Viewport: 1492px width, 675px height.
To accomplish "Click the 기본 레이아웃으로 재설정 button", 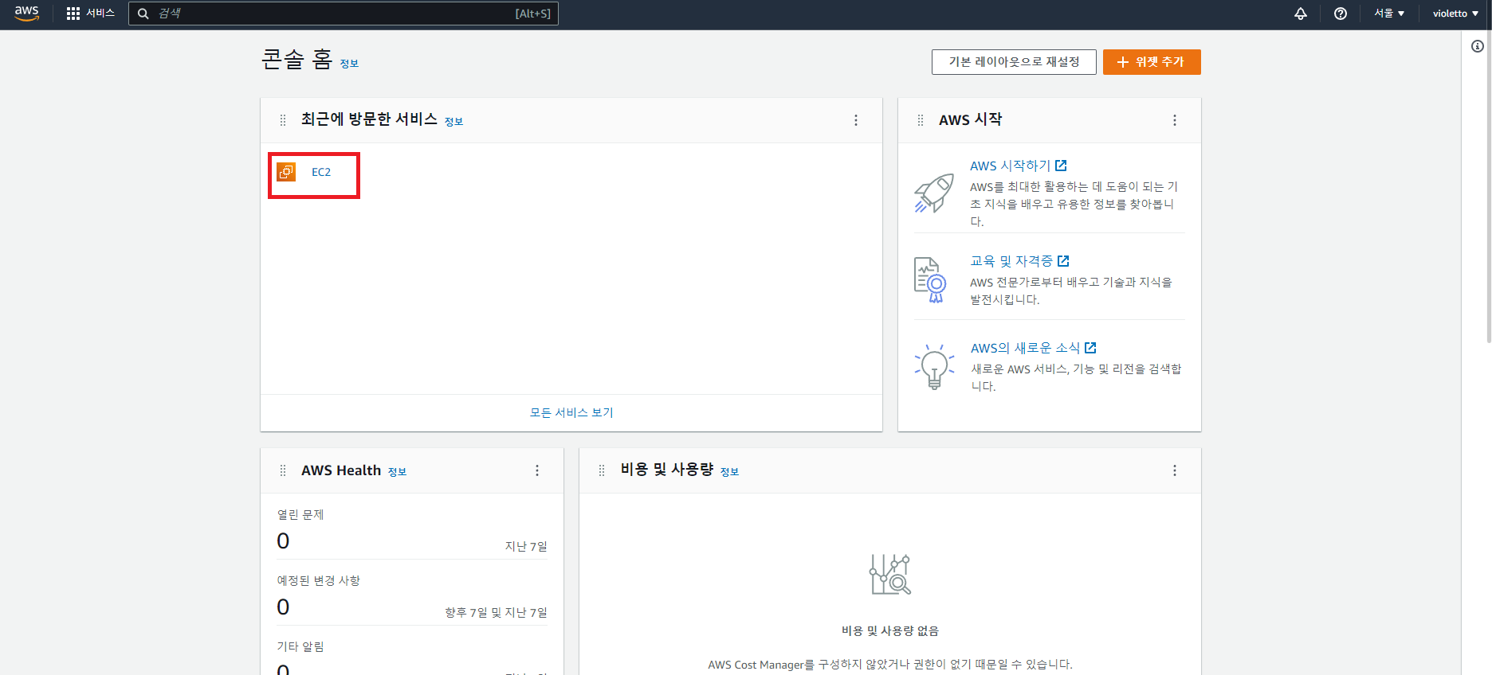I will (1014, 62).
